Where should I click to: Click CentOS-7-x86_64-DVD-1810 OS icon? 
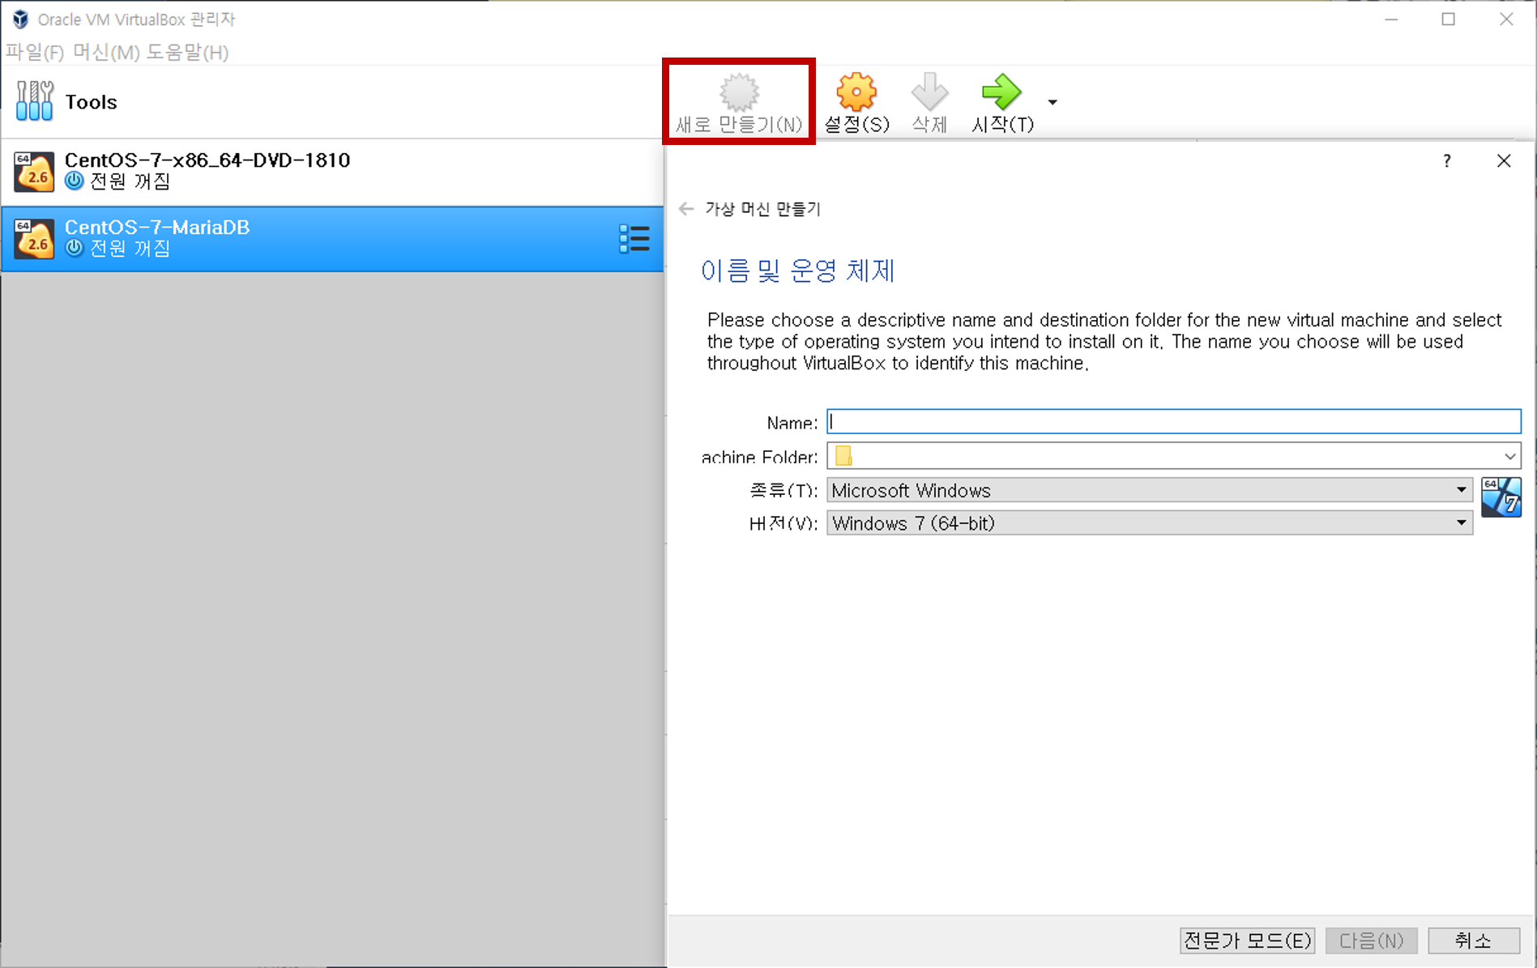tap(34, 172)
